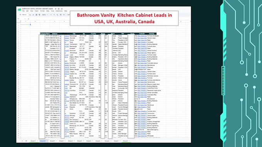The height and width of the screenshot is (147, 262).
Task: Open the File menu
Action: pyautogui.click(x=24, y=11)
